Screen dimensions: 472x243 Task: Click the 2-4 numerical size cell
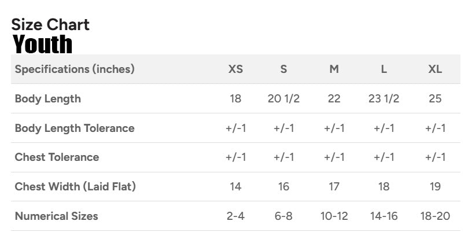tap(235, 216)
